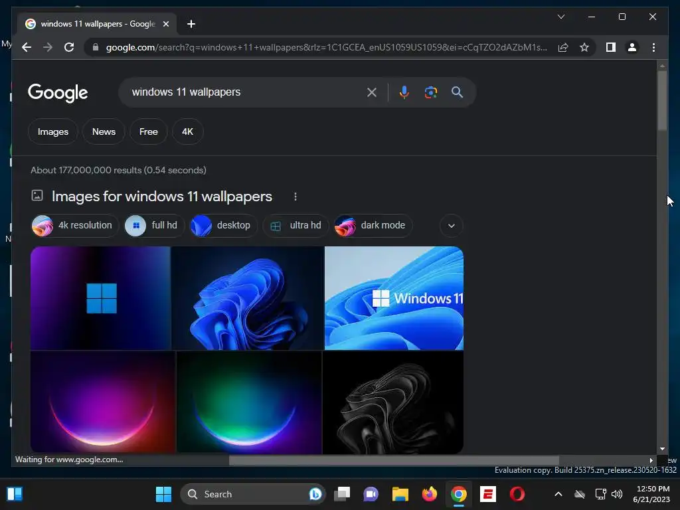Open Chrome side panel

coord(611,47)
